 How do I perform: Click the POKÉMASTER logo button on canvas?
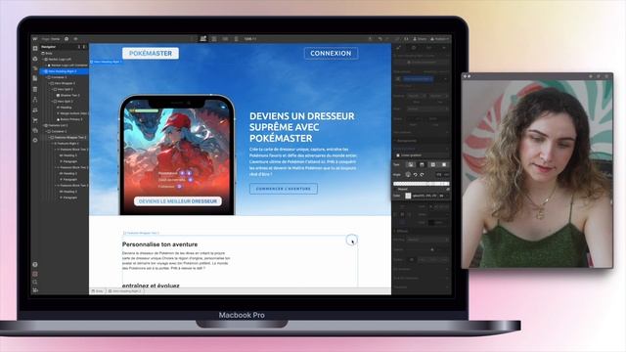click(x=151, y=54)
